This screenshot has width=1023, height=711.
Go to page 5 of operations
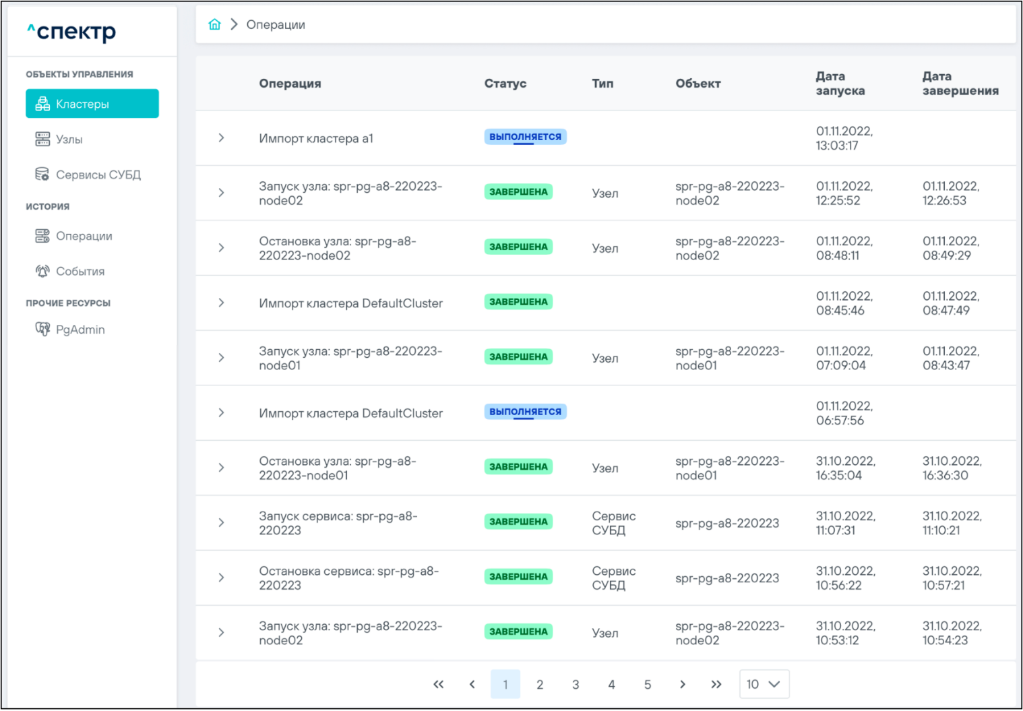click(648, 684)
